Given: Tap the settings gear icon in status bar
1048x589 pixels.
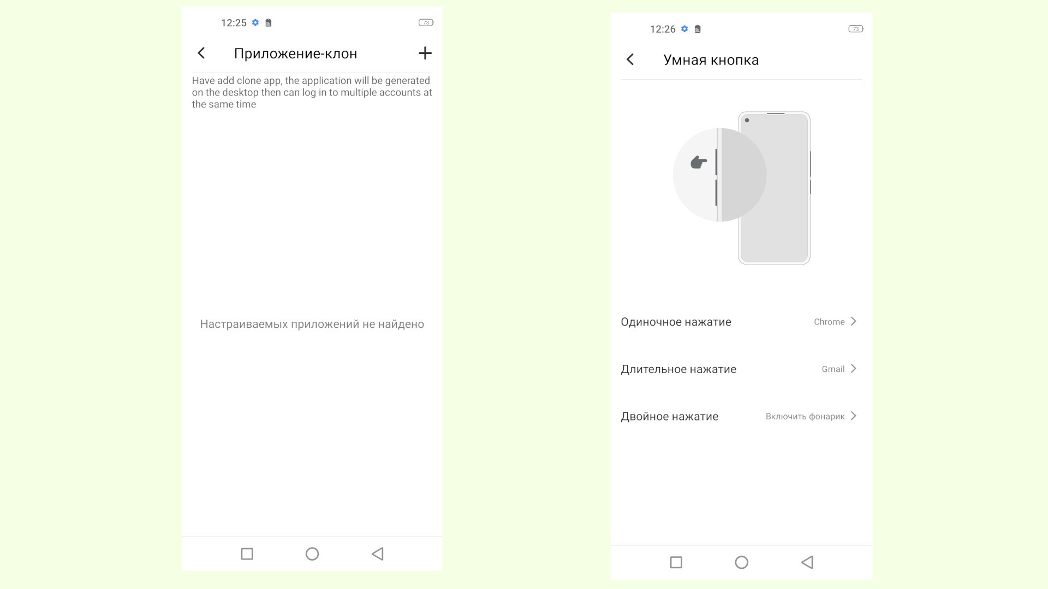Looking at the screenshot, I should tap(255, 22).
